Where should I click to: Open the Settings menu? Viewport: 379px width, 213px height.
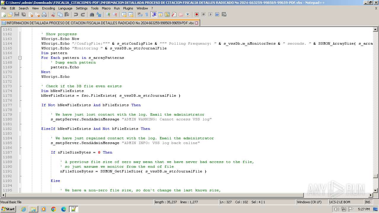pos(82,8)
